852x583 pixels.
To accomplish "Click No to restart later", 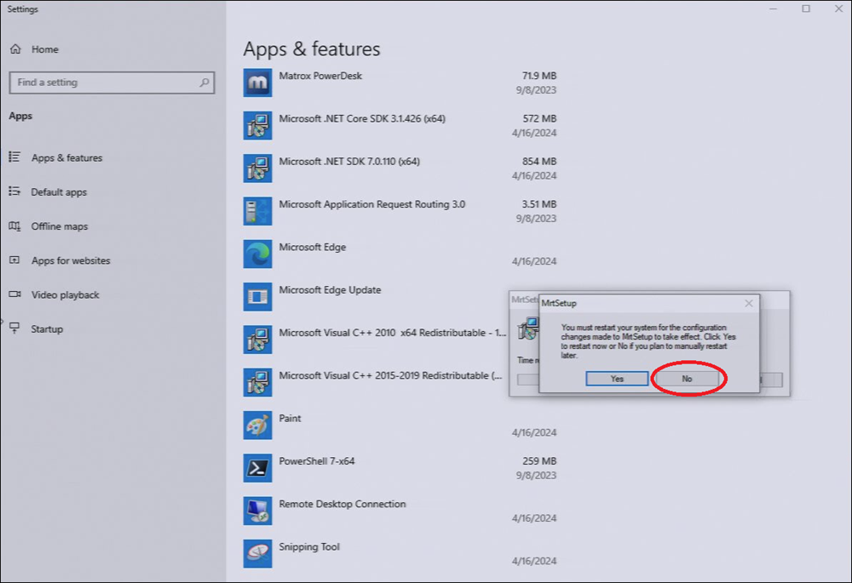I will pos(687,379).
